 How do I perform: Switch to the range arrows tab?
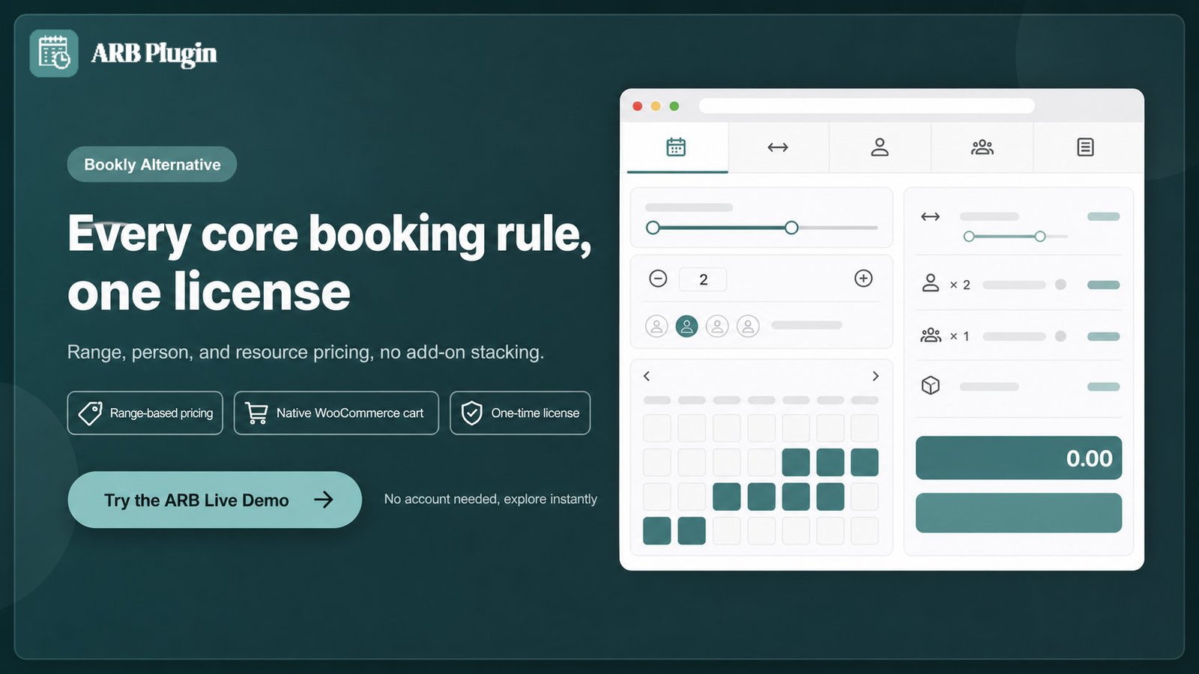pos(778,148)
